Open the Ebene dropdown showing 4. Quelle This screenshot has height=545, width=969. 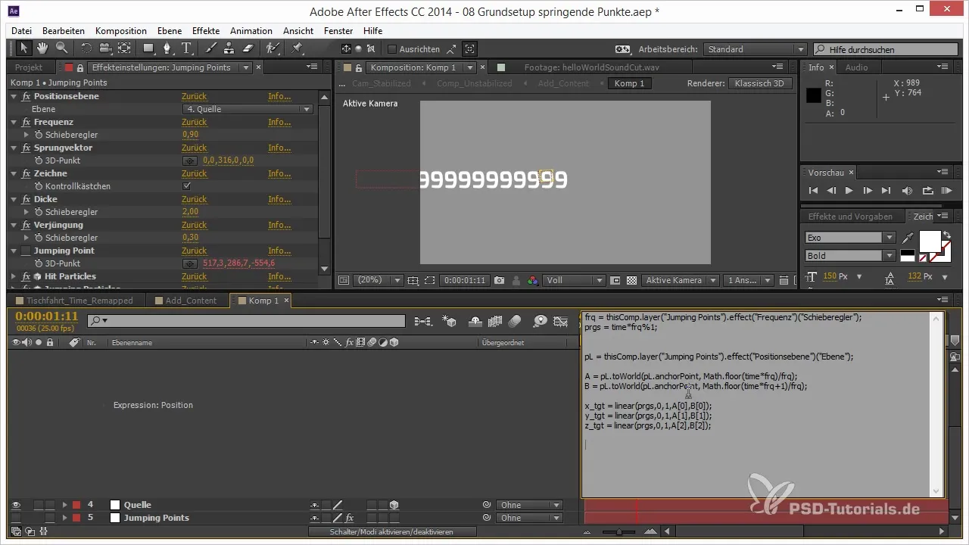249,109
